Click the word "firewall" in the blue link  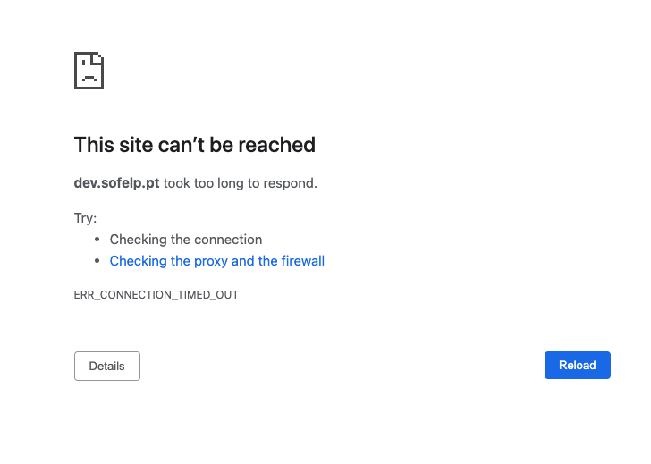click(302, 261)
